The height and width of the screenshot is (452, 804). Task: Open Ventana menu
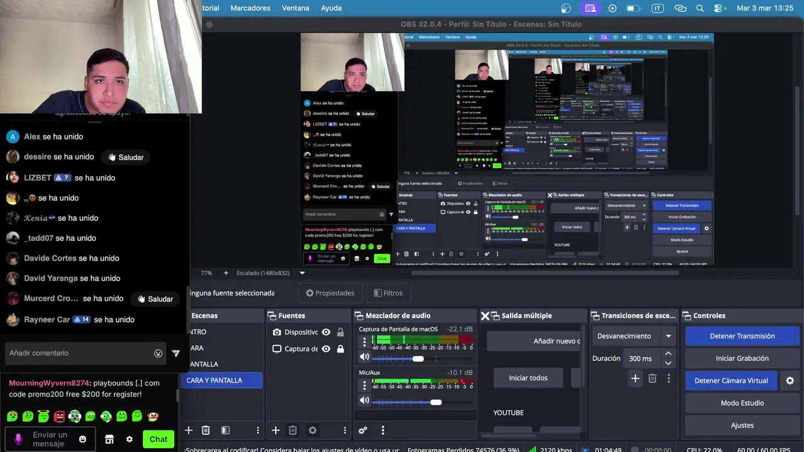[x=295, y=8]
